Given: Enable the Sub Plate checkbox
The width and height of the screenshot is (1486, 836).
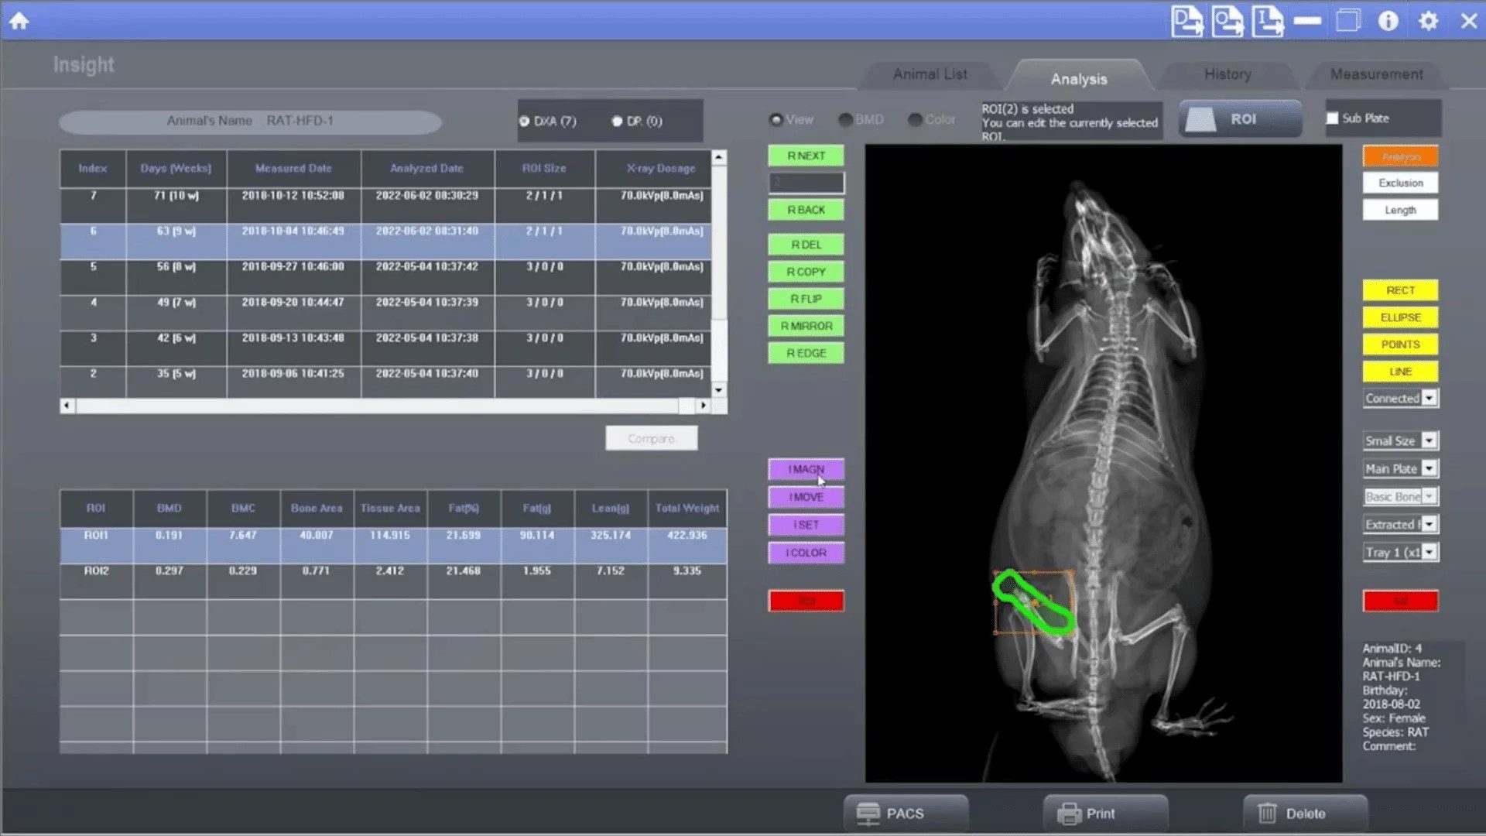Looking at the screenshot, I should coord(1332,118).
